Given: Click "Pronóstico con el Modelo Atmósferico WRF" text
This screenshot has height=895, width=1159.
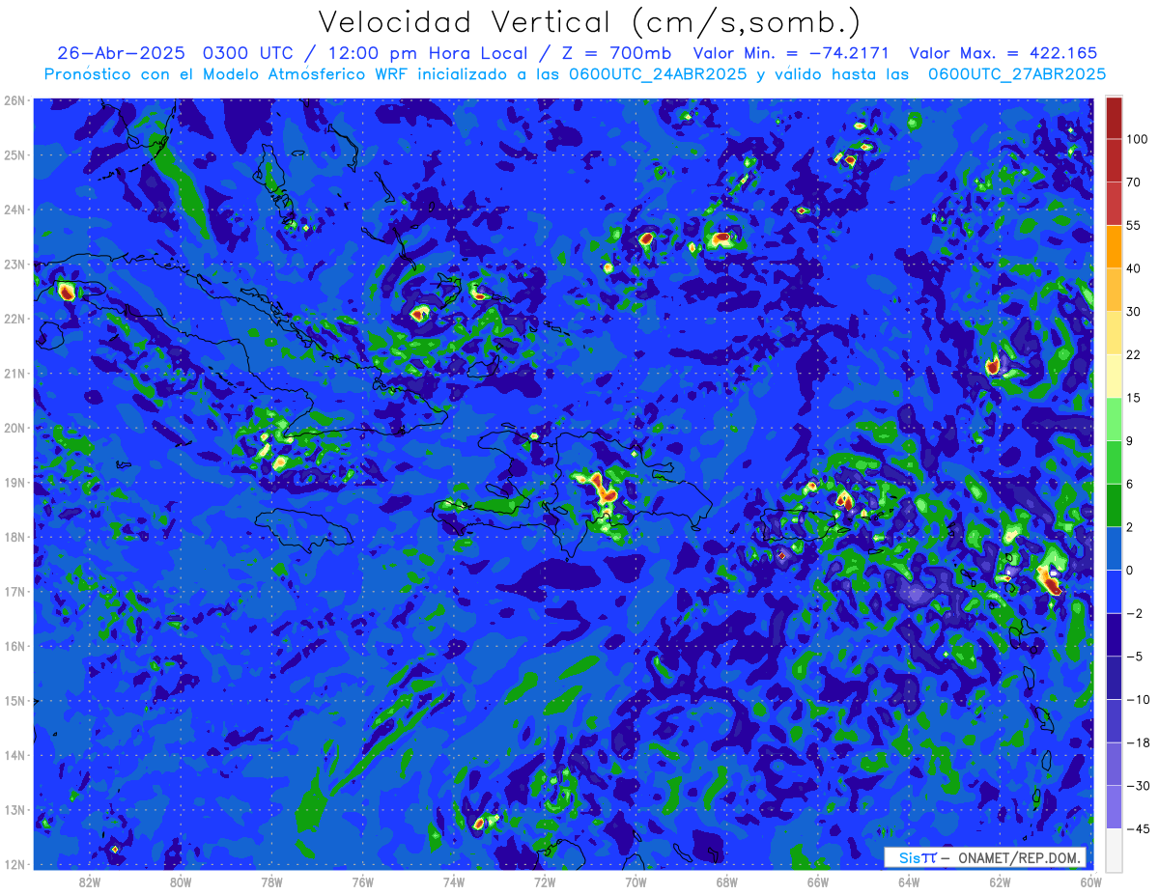Looking at the screenshot, I should pos(227,74).
